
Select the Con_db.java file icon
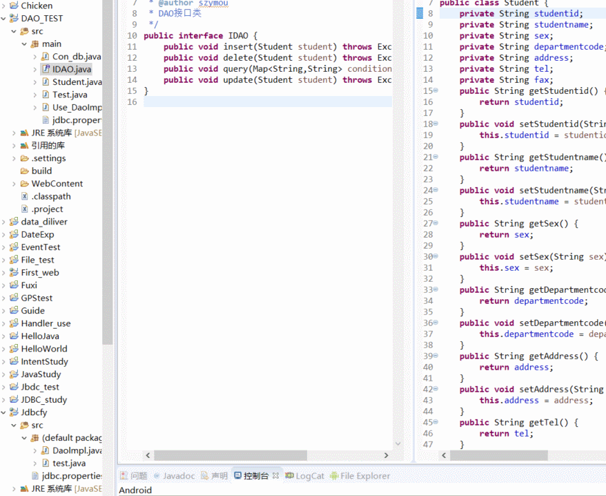coord(46,57)
